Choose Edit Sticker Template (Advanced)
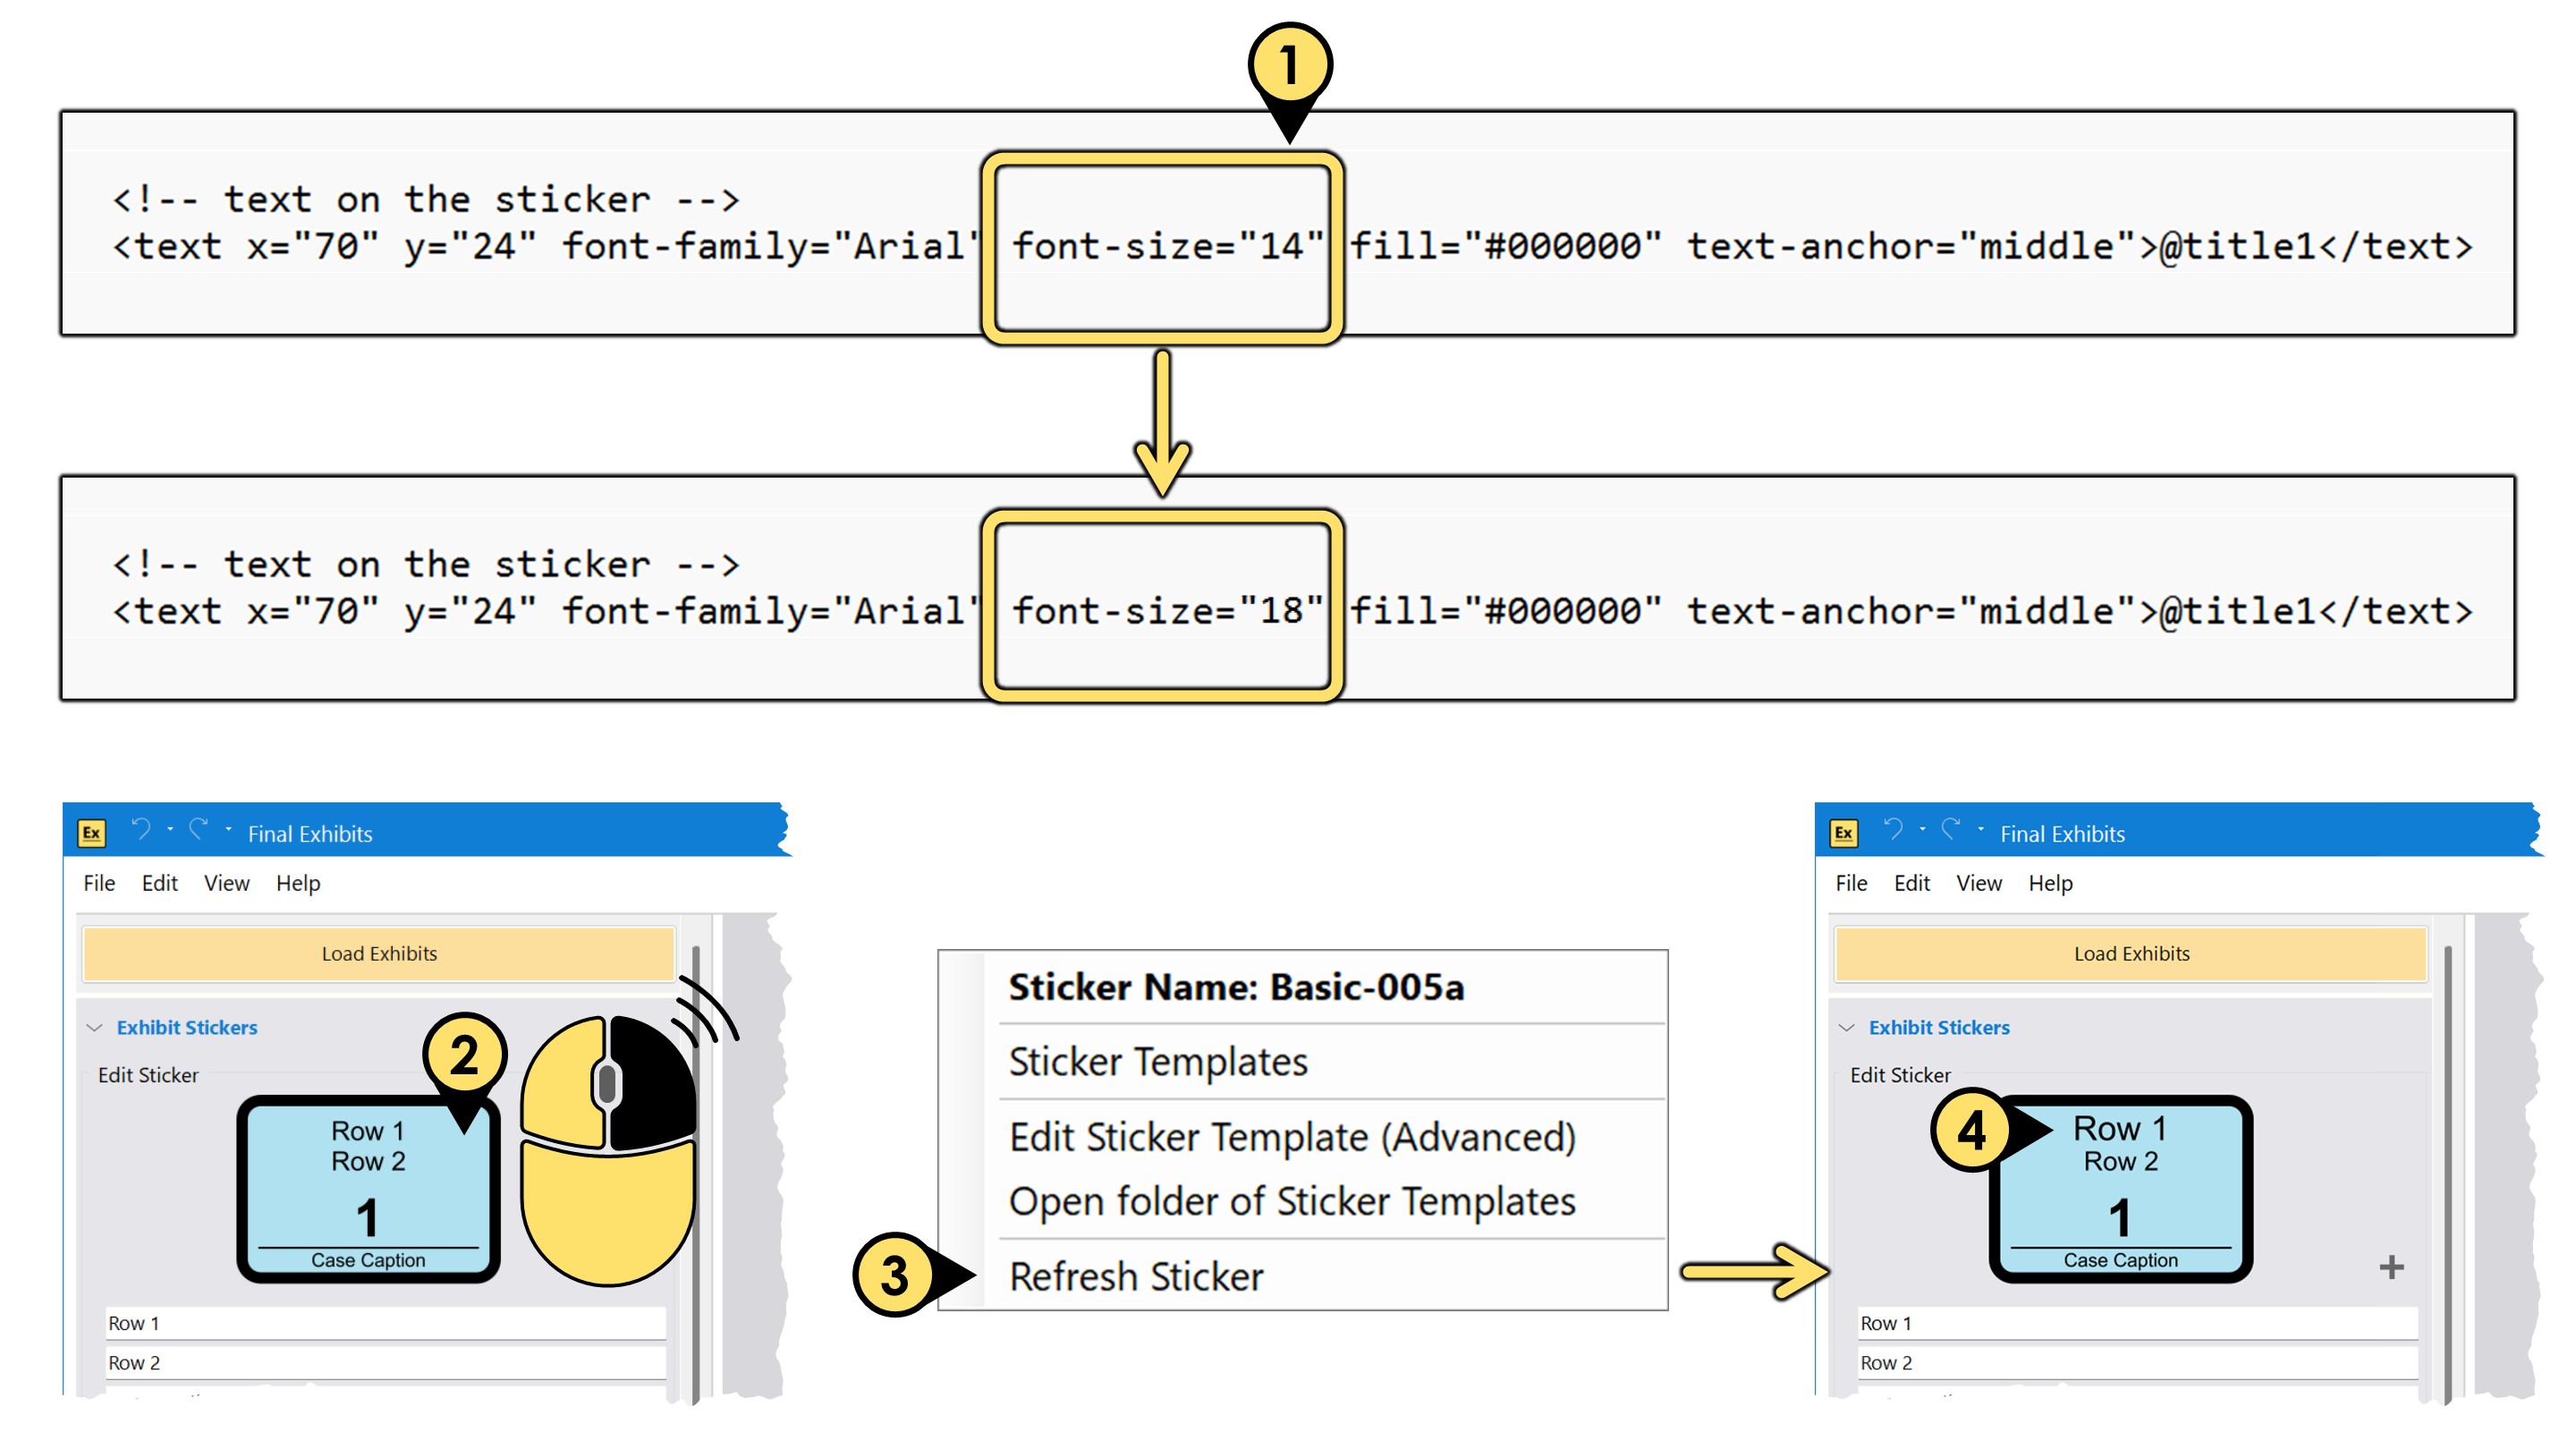2576x1449 pixels. click(x=1292, y=1137)
